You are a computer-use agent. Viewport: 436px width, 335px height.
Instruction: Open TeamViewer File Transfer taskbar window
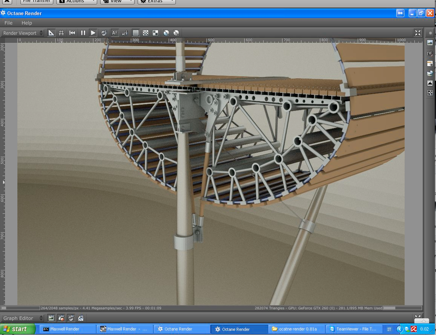coord(353,329)
